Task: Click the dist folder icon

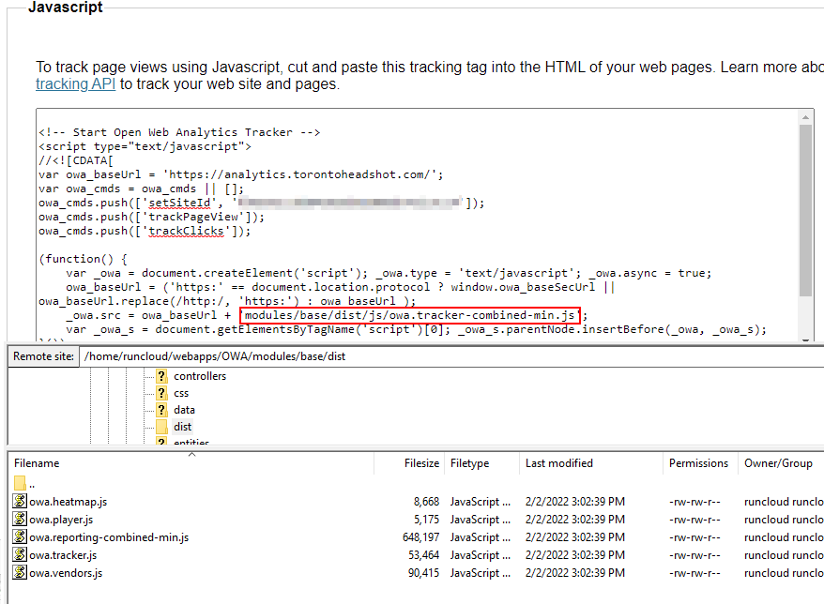Action: 161,427
